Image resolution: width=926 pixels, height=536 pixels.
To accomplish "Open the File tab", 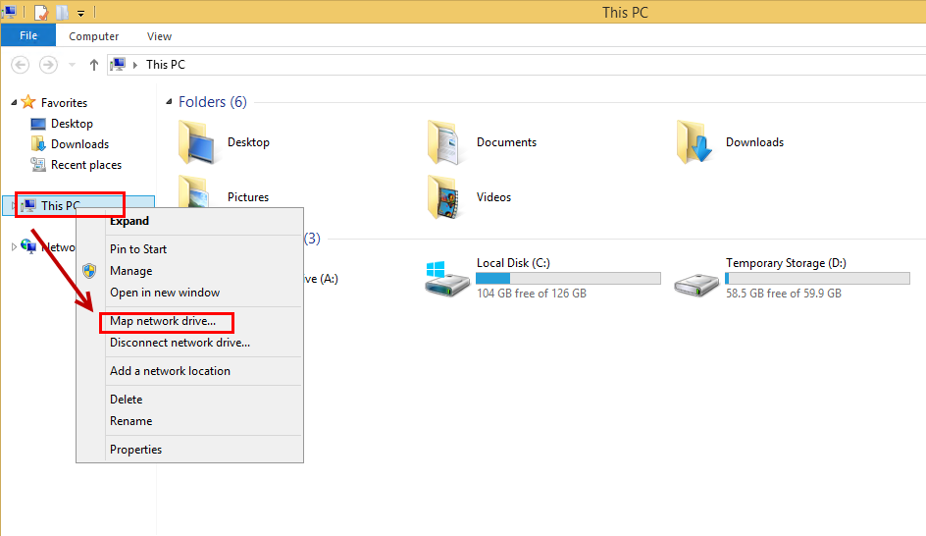I will (28, 35).
